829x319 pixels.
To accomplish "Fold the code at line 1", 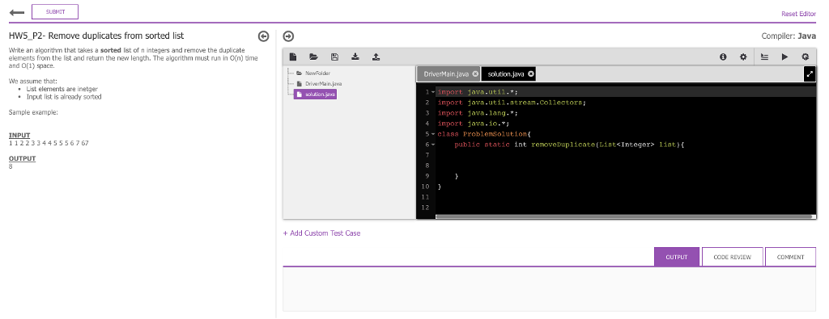I will (x=433, y=92).
